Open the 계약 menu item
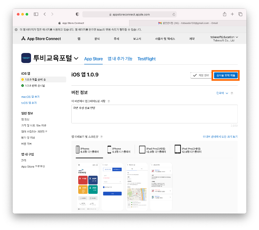The image size is (259, 230). tap(192, 39)
